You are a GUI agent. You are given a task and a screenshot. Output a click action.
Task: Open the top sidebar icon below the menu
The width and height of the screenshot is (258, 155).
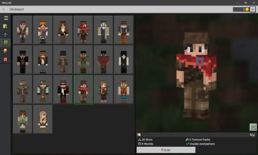click(x=5, y=26)
